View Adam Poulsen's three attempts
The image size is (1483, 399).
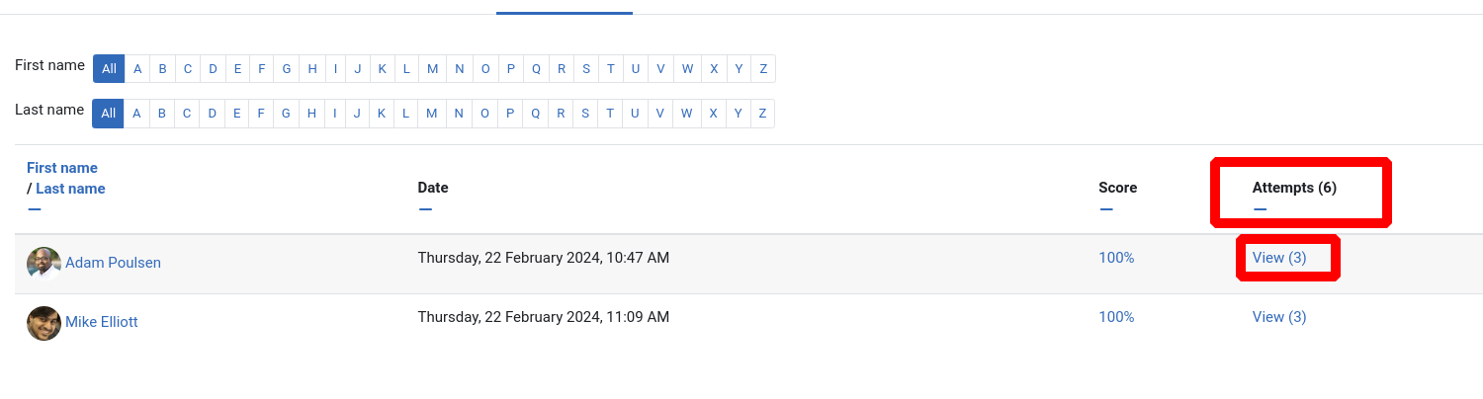click(x=1279, y=258)
